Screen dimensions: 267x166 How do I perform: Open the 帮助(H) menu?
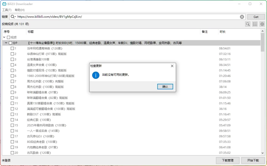coord(20,10)
